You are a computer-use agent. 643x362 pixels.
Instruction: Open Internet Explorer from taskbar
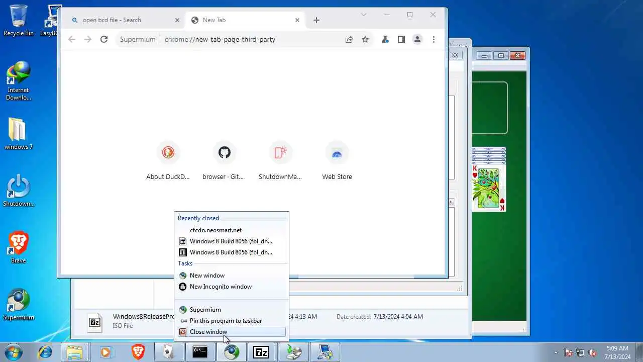(45, 352)
